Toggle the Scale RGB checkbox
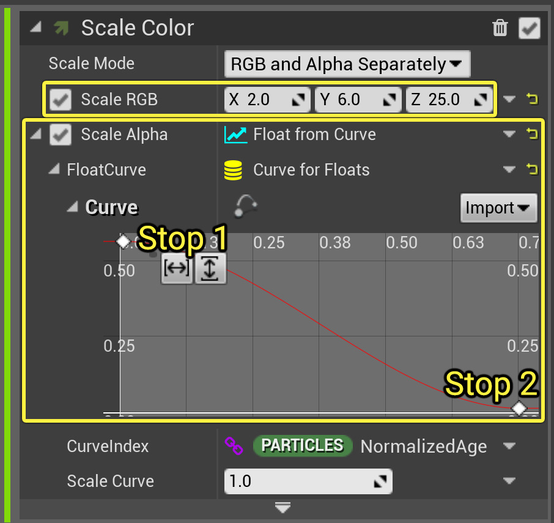The width and height of the screenshot is (554, 523). [x=61, y=99]
